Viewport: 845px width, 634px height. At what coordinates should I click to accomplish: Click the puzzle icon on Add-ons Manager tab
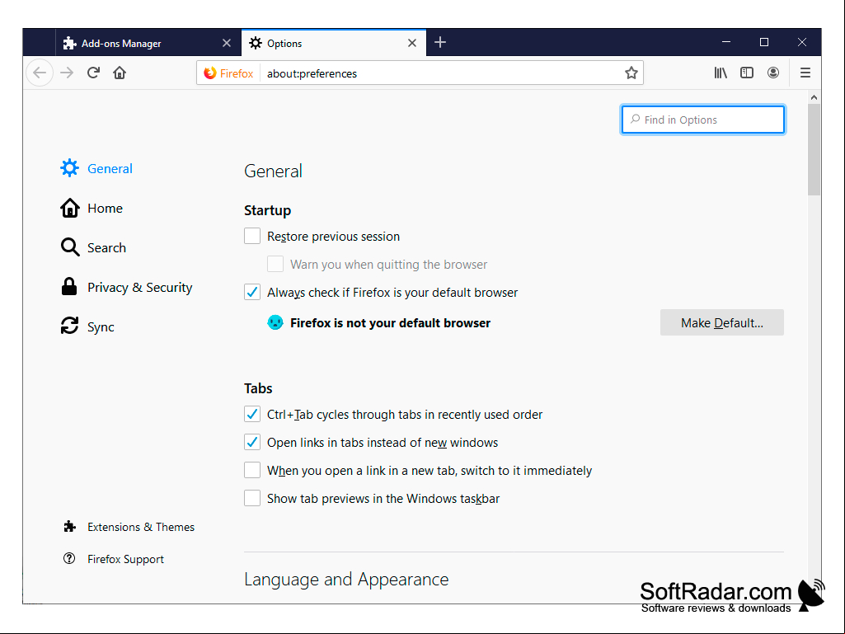(x=69, y=43)
